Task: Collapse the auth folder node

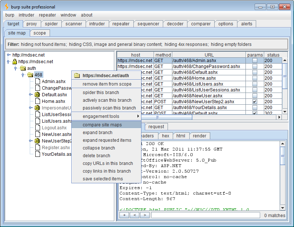Action: [15, 68]
